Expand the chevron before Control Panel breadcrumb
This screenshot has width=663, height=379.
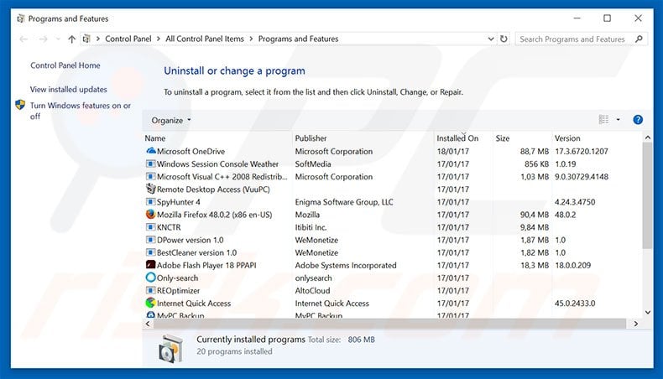pos(98,39)
